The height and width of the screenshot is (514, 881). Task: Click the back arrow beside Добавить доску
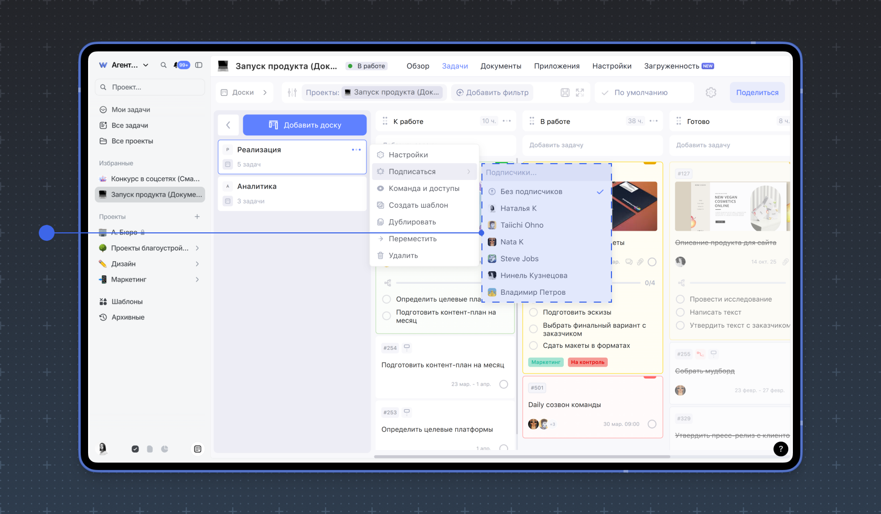pos(228,125)
